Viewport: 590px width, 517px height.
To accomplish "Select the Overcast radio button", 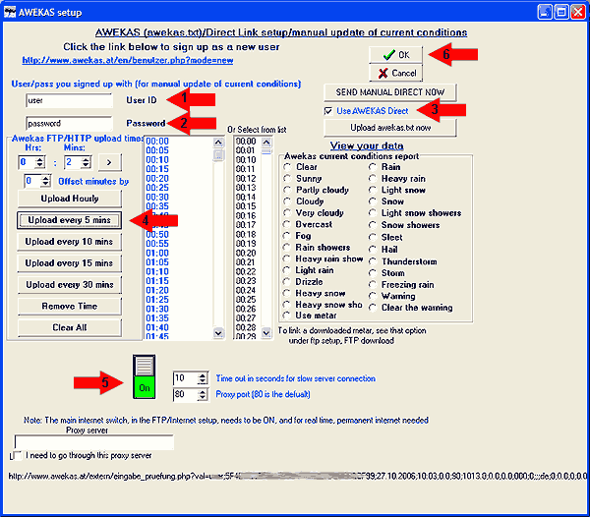I will pos(287,224).
